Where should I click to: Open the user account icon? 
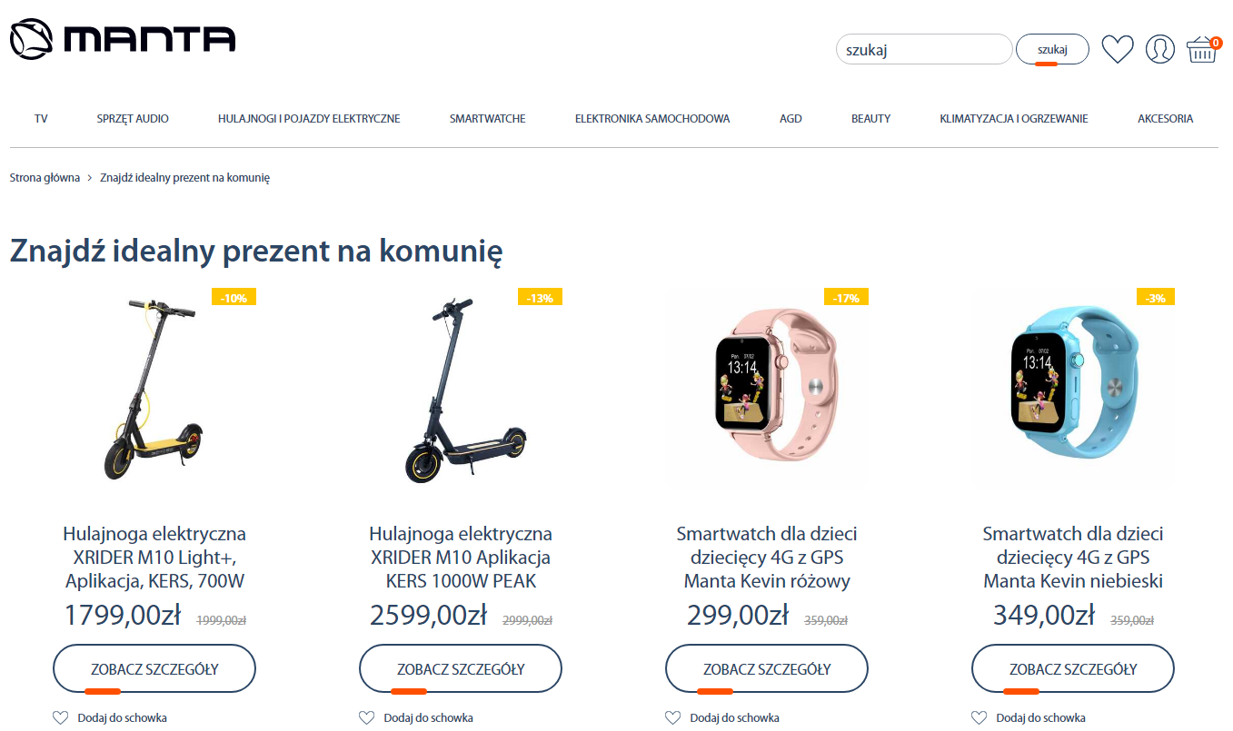(1160, 49)
